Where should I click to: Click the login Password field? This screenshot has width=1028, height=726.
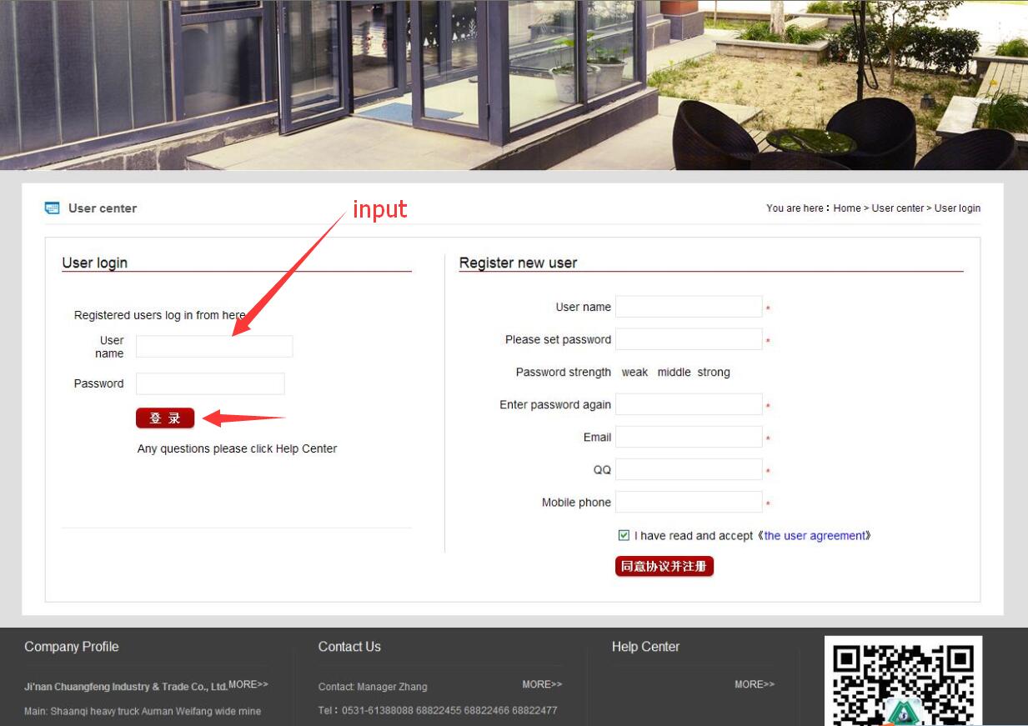[210, 383]
